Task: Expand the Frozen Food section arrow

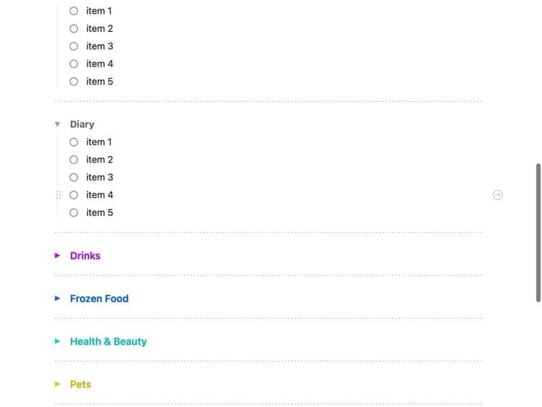Action: [57, 299]
